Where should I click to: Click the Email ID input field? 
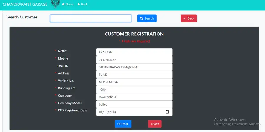coord(134,67)
